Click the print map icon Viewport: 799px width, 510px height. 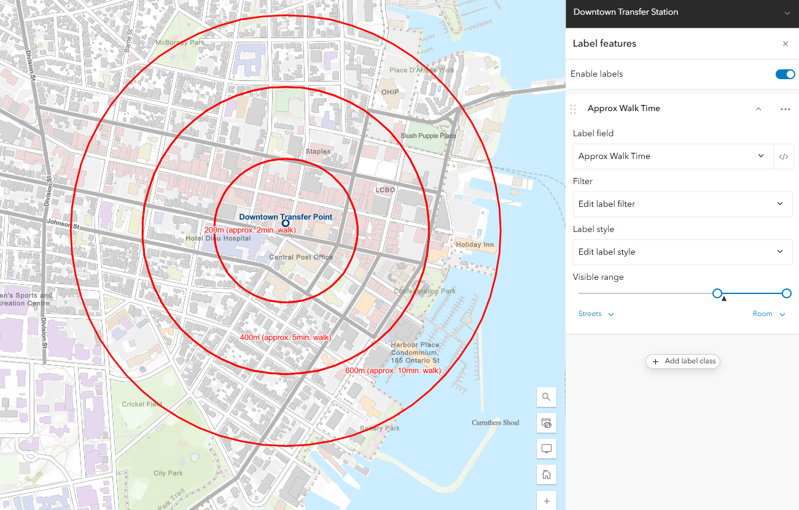[x=546, y=423]
